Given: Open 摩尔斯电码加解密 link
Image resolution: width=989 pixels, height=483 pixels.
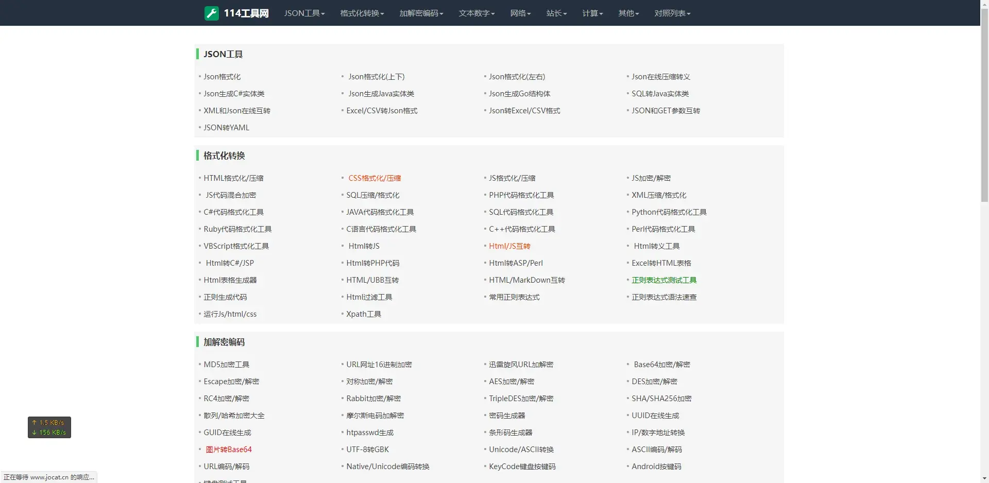Looking at the screenshot, I should 375,416.
